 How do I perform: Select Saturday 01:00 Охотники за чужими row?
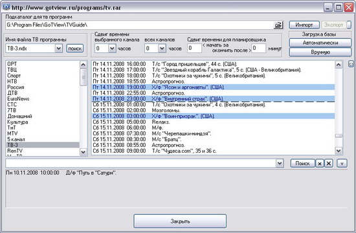[x=214, y=104]
